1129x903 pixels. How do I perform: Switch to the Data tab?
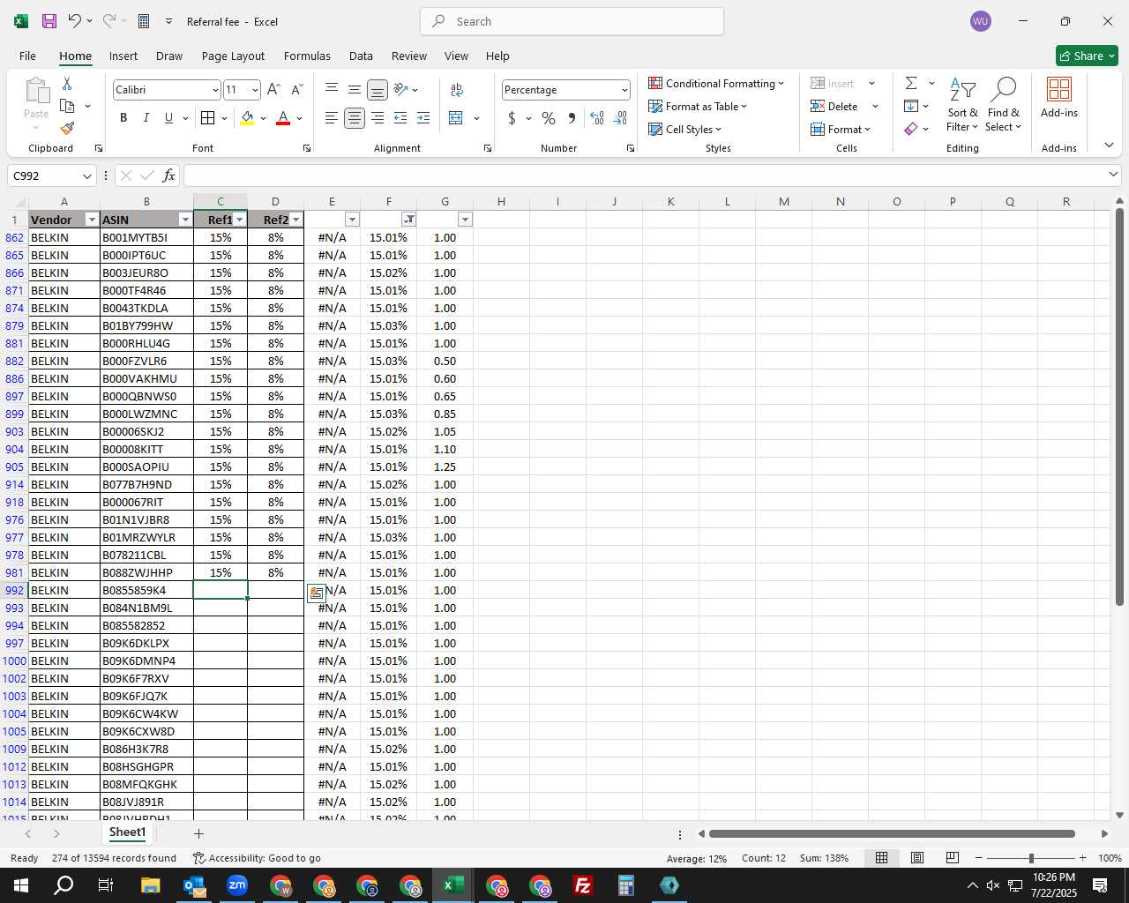coord(361,56)
